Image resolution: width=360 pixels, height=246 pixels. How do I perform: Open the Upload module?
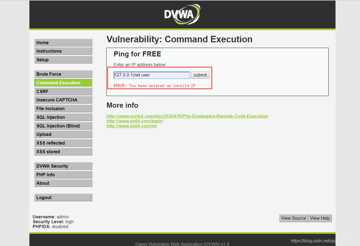63,134
